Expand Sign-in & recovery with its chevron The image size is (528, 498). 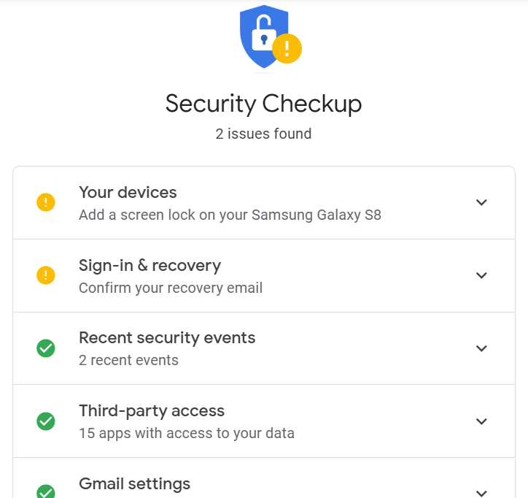[x=481, y=275]
